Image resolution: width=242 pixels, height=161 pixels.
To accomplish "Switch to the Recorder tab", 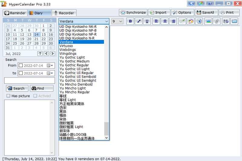I will coord(64,13).
